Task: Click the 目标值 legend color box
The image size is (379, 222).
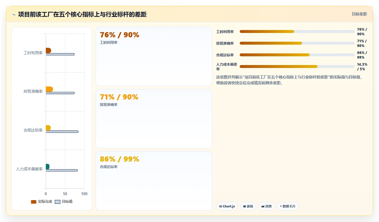Action: [58, 202]
